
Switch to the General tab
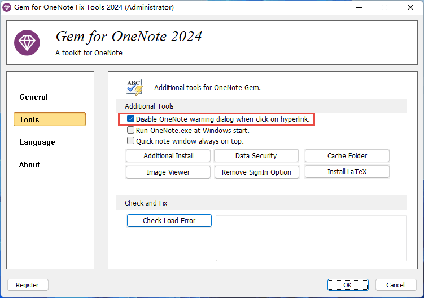[34, 97]
